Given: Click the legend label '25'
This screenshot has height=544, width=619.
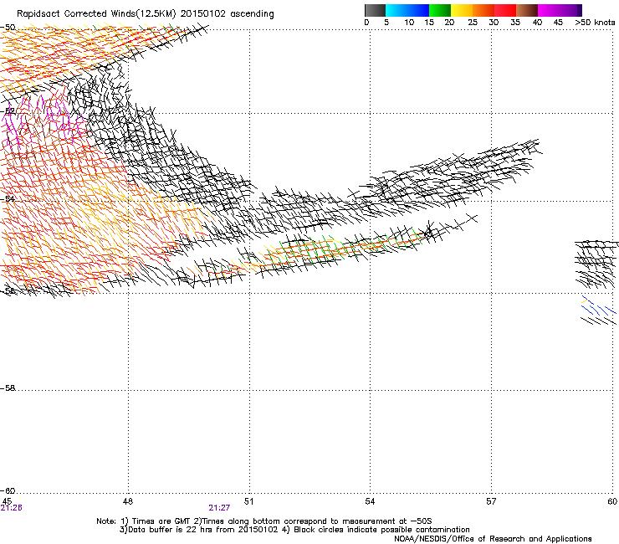Looking at the screenshot, I should click(473, 22).
